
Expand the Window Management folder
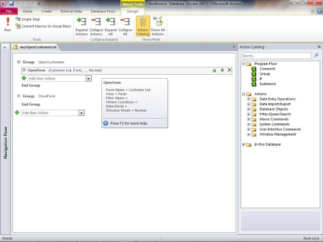249,134
